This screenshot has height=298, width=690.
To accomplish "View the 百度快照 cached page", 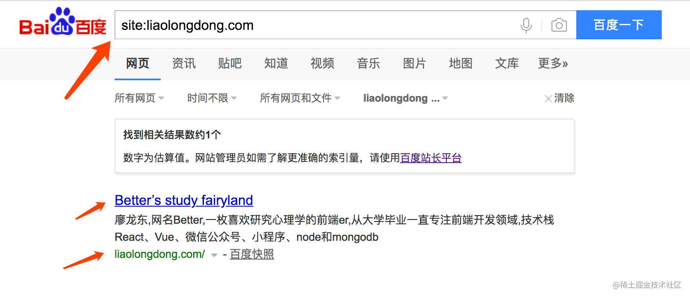I will coord(252,254).
